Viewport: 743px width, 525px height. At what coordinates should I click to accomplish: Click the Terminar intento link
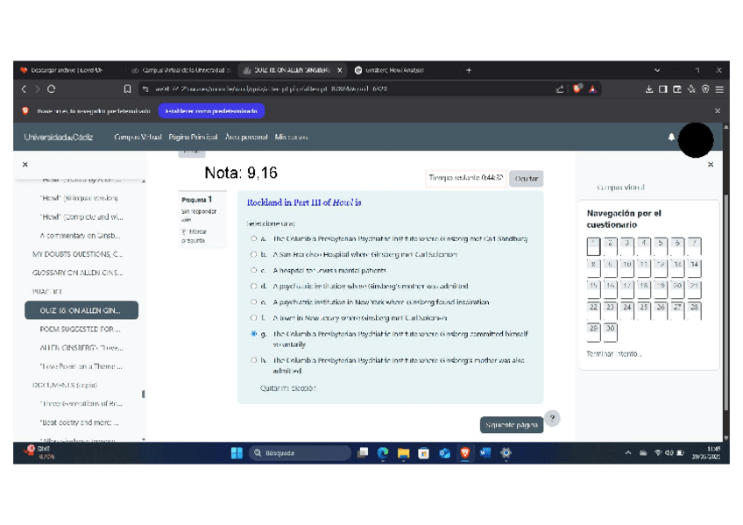tap(614, 354)
